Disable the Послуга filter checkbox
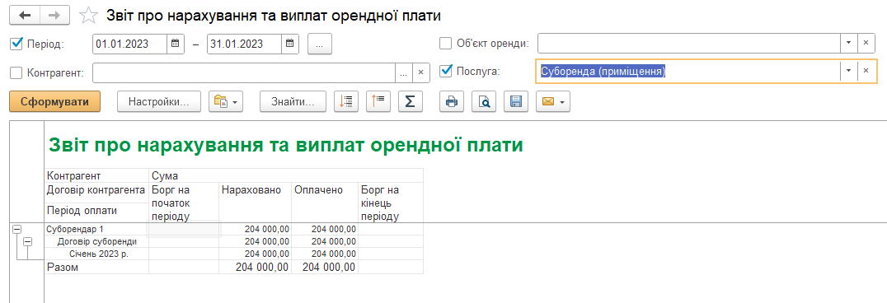 446,72
